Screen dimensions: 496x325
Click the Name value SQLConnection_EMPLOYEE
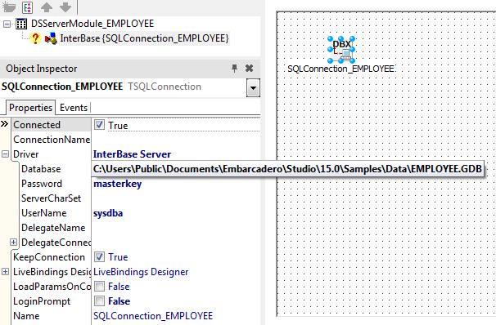click(153, 316)
